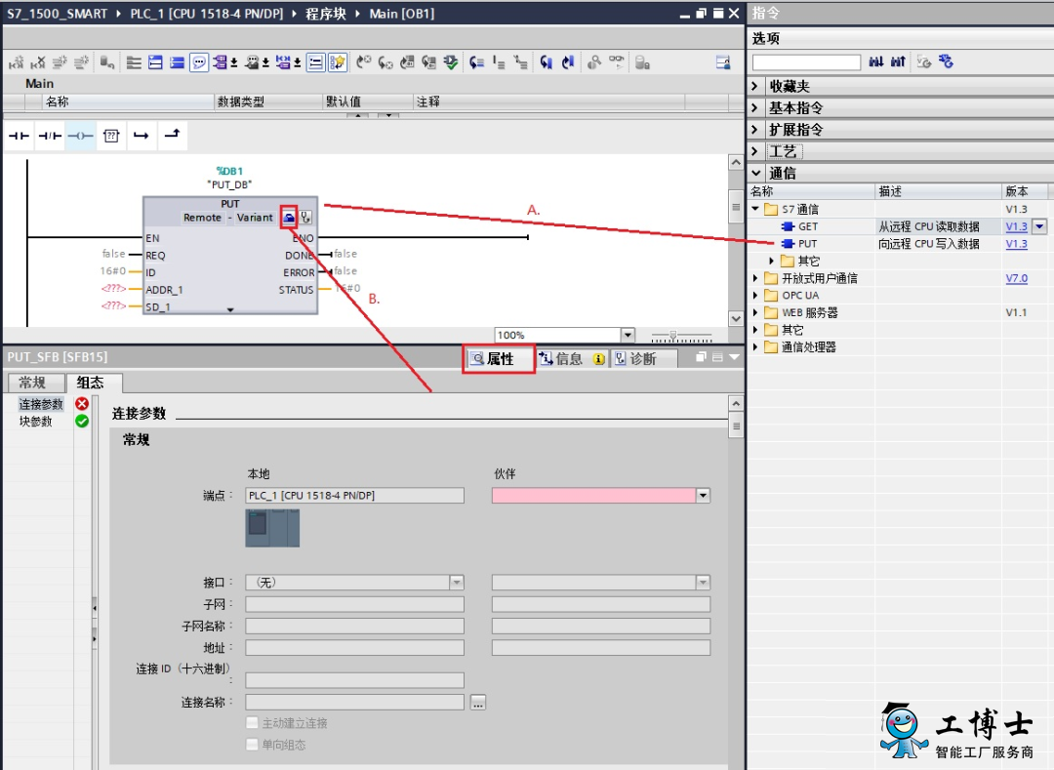
Task: Open the partner endpoint dropdown
Action: 703,495
